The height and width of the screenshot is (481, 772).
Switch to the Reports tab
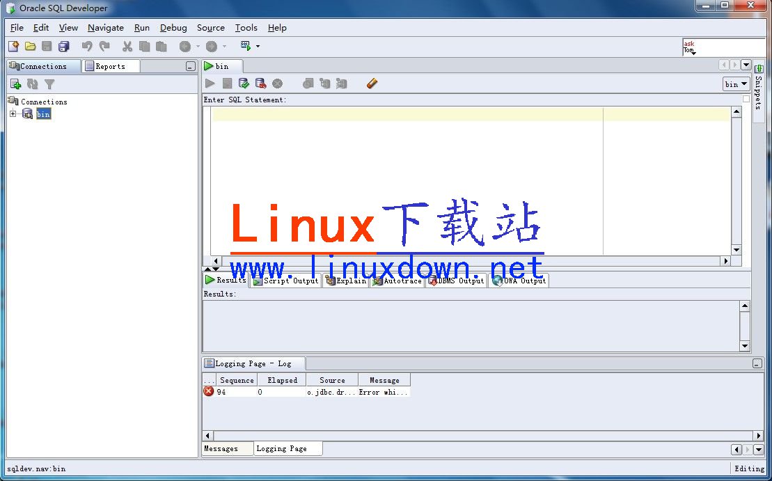coord(110,66)
